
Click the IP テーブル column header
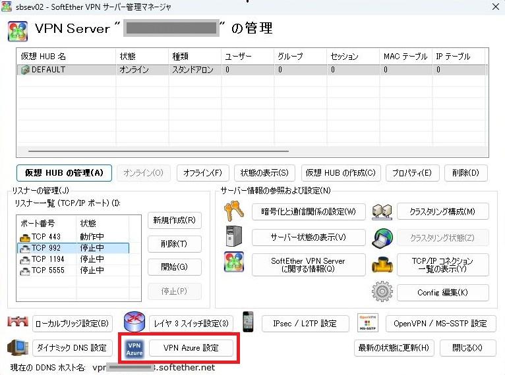pos(459,57)
